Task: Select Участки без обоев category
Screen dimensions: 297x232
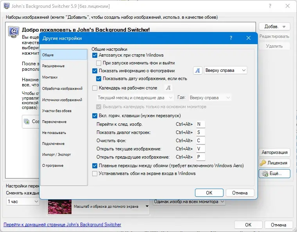Action: pyautogui.click(x=64, y=111)
